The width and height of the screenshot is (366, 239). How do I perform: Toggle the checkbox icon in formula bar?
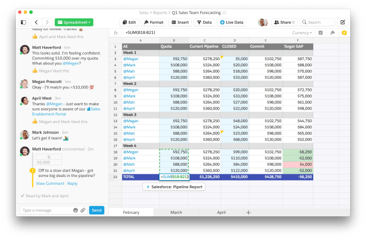click(321, 33)
